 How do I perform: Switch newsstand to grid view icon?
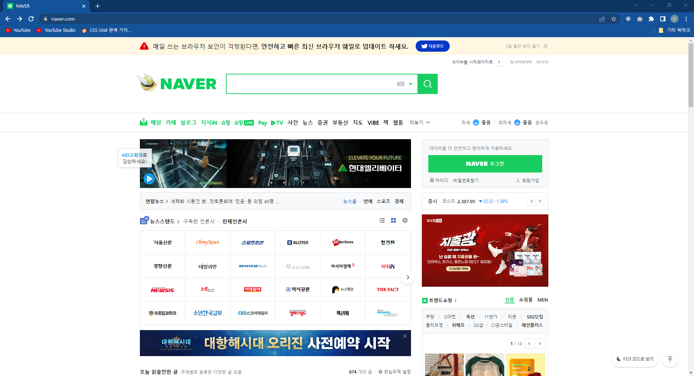click(394, 221)
